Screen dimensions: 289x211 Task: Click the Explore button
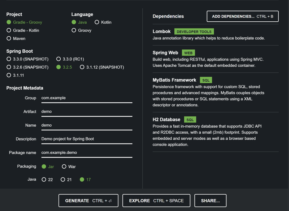point(156,201)
